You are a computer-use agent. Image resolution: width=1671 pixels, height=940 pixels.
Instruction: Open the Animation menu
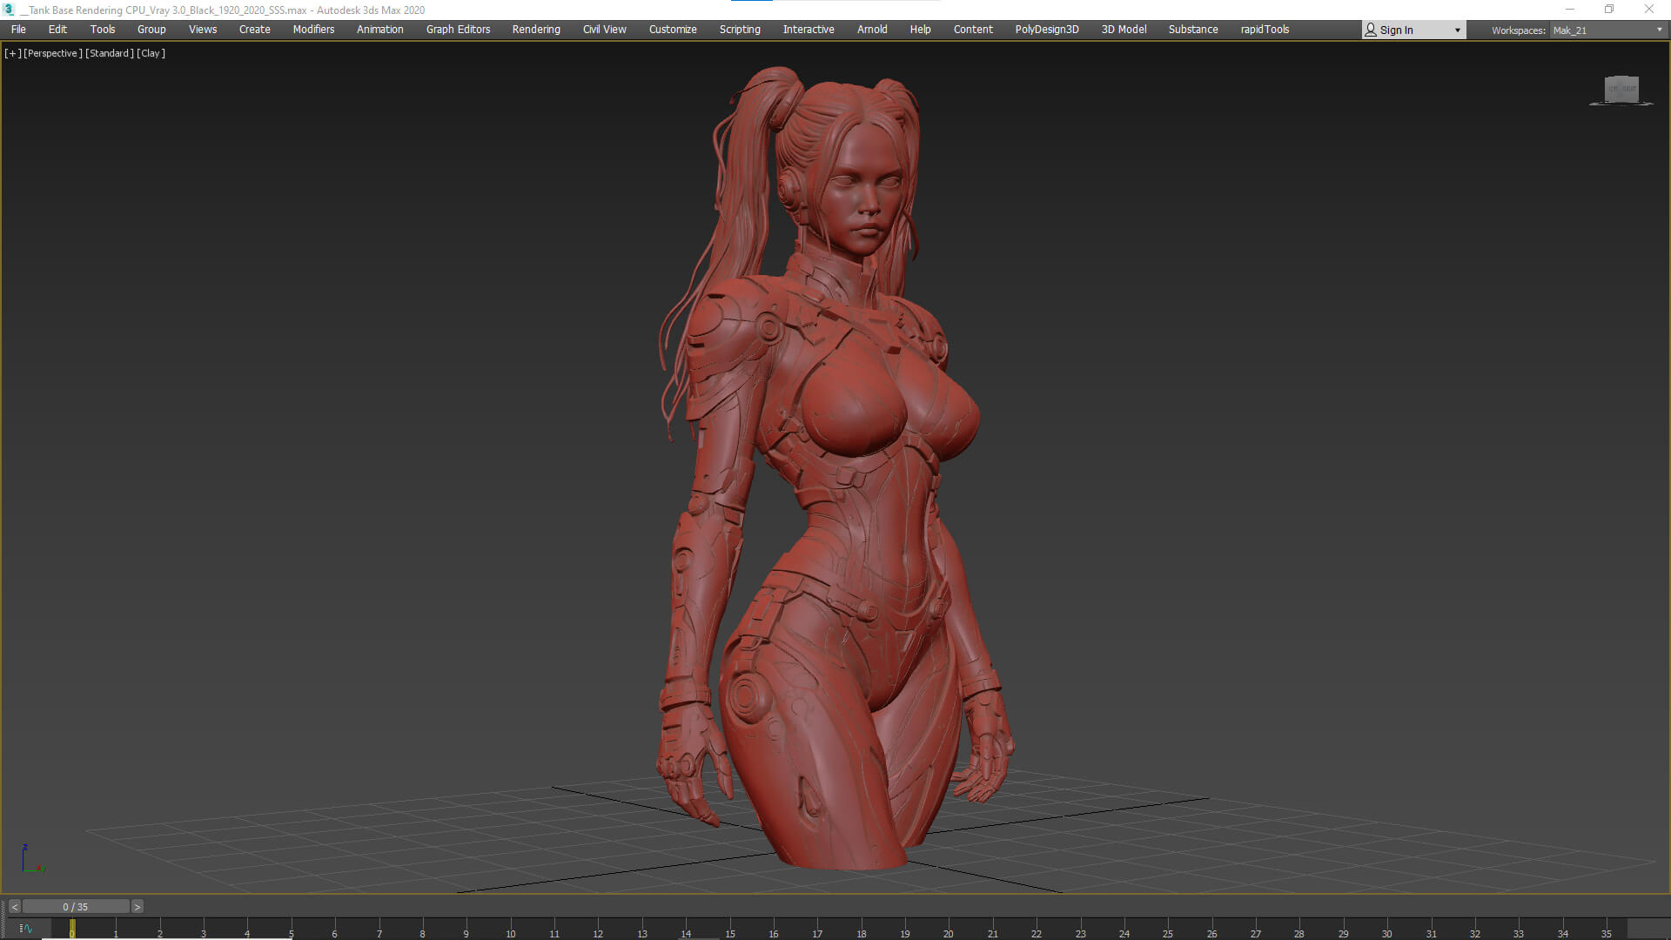[380, 30]
